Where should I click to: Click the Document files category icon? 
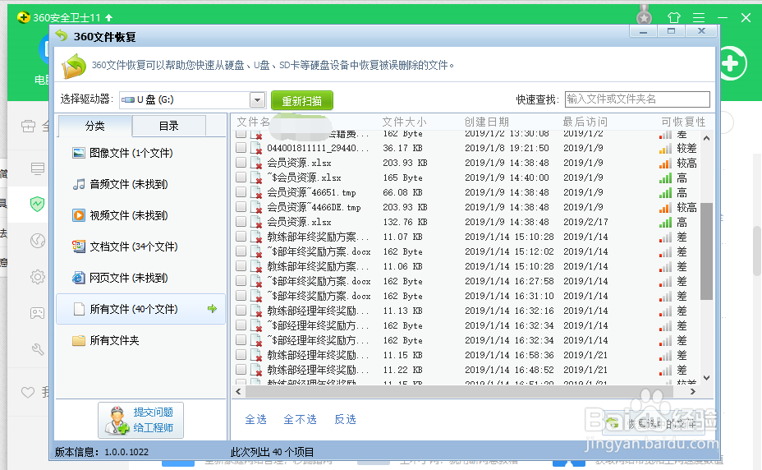pyautogui.click(x=78, y=247)
